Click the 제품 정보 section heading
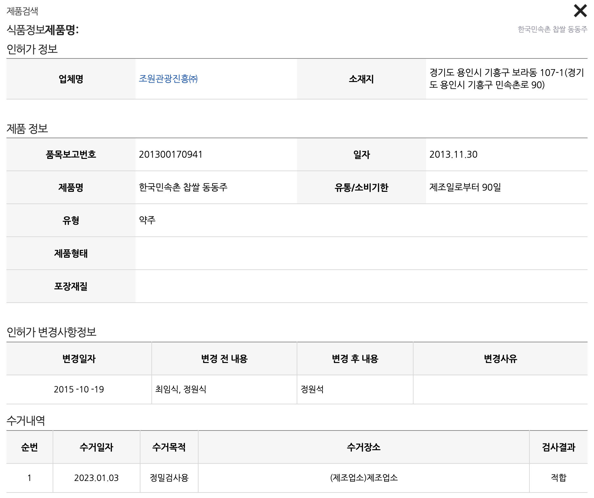Viewport: 594px width, 498px height. 27,129
